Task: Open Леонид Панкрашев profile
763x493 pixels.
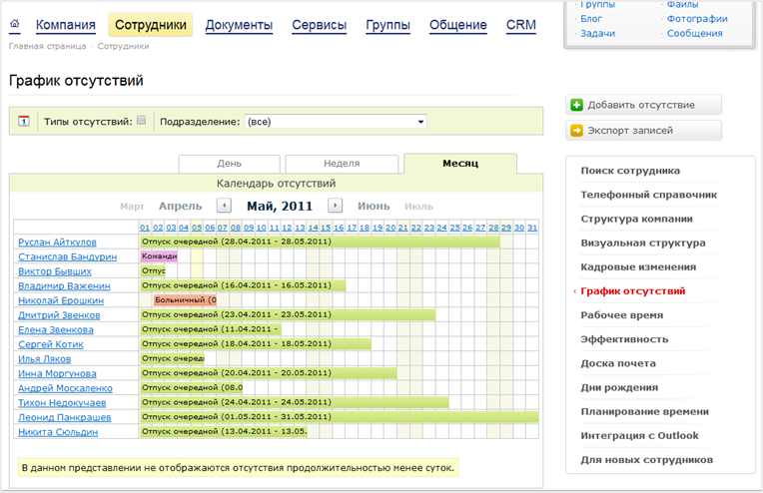Action: (65, 417)
